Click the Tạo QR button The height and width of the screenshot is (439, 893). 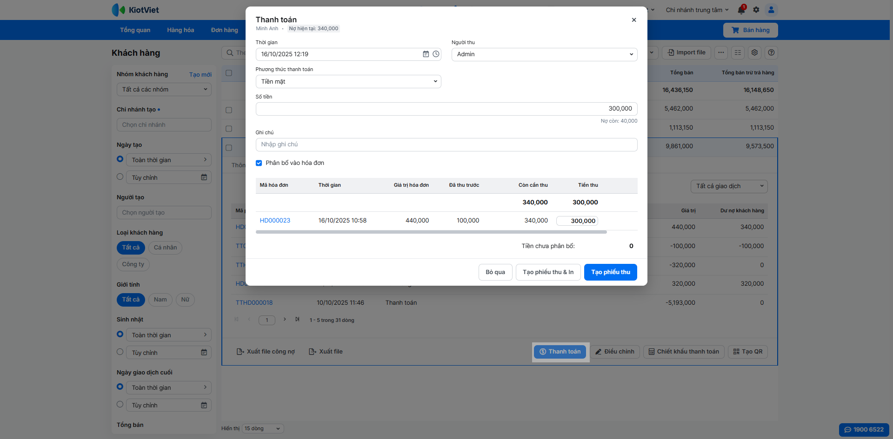coord(748,352)
